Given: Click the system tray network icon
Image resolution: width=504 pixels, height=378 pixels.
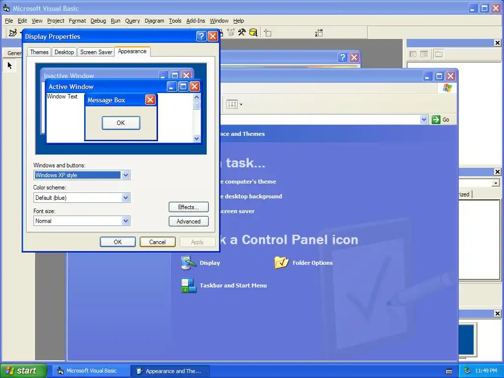Looking at the screenshot, I should [468, 371].
